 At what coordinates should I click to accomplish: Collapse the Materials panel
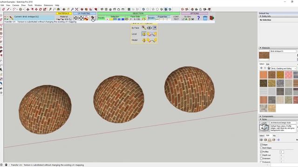point(260,48)
